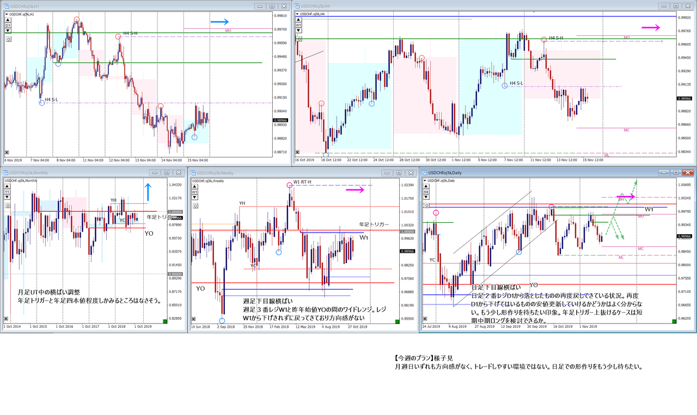Click the W1 timeframe button in Weekly chart
Image resolution: width=697 pixels, height=415 pixels.
pos(194,192)
